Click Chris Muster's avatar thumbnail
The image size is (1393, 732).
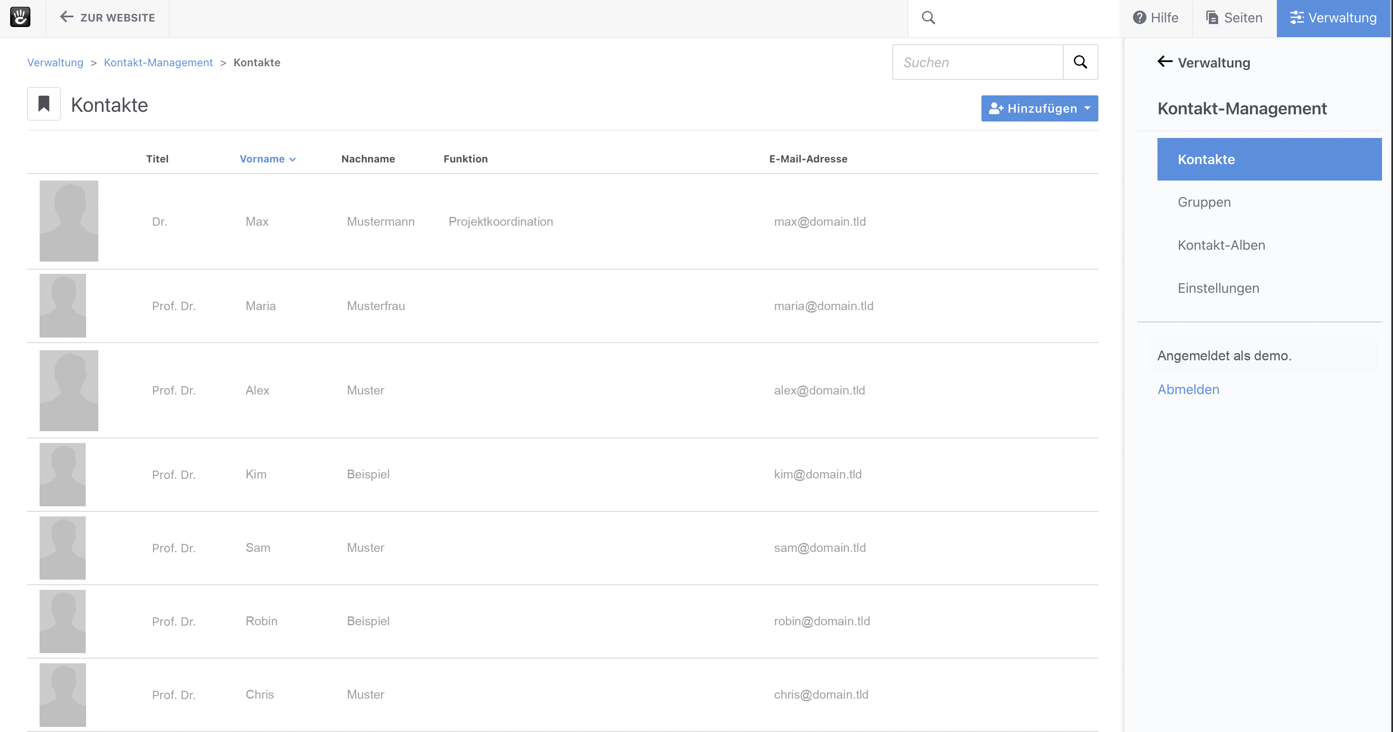[x=63, y=695]
